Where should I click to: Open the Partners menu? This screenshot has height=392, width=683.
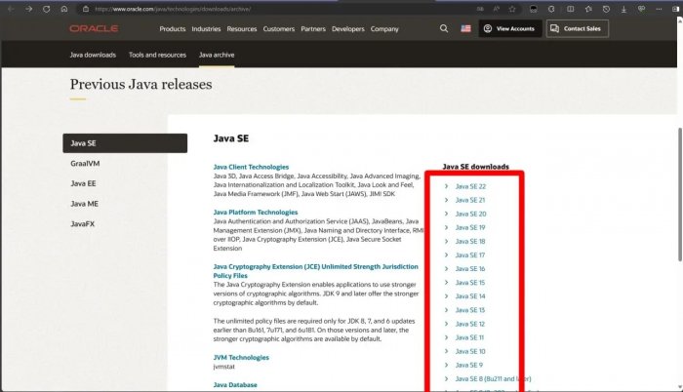click(x=313, y=28)
